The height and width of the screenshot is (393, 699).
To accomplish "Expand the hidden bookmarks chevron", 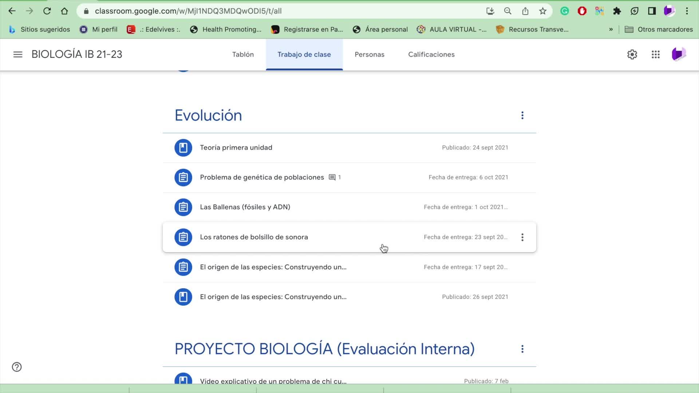I will 611,29.
